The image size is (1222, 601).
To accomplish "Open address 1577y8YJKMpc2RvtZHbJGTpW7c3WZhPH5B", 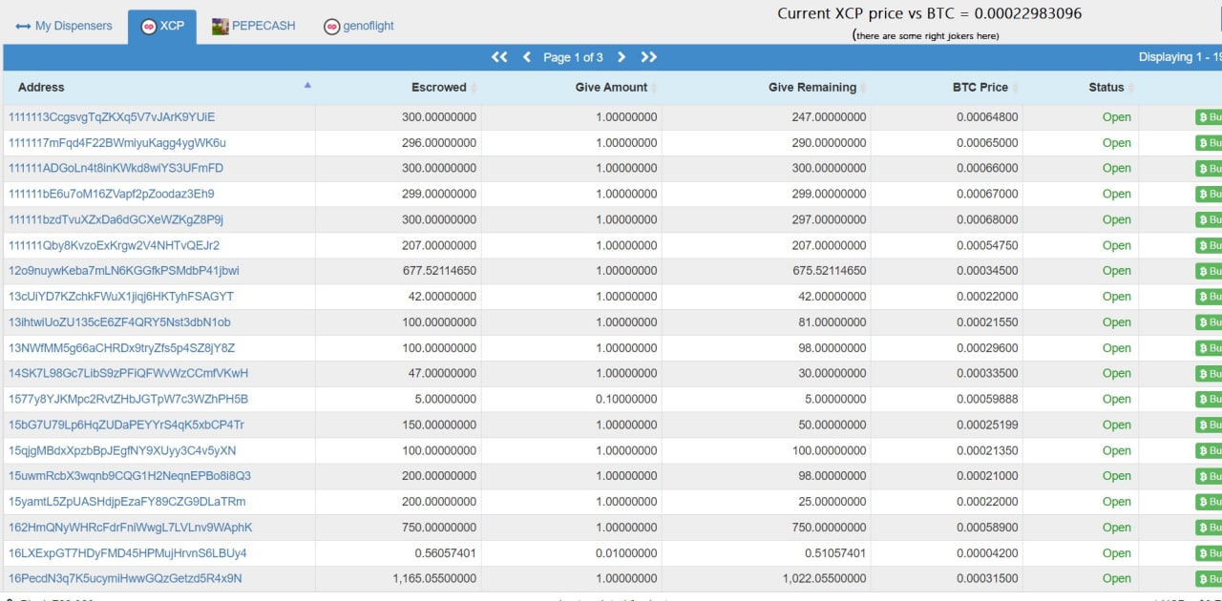I will (128, 399).
